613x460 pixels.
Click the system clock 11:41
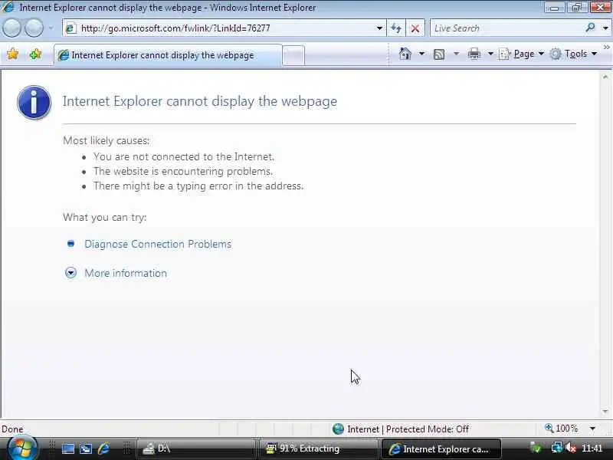pyautogui.click(x=592, y=449)
